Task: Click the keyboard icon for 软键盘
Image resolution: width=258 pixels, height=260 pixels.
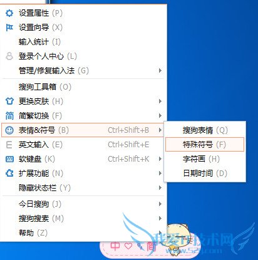Action: click(9, 159)
